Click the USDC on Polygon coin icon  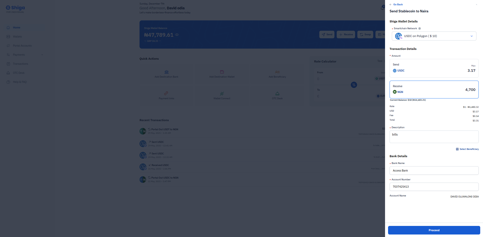pyautogui.click(x=398, y=36)
